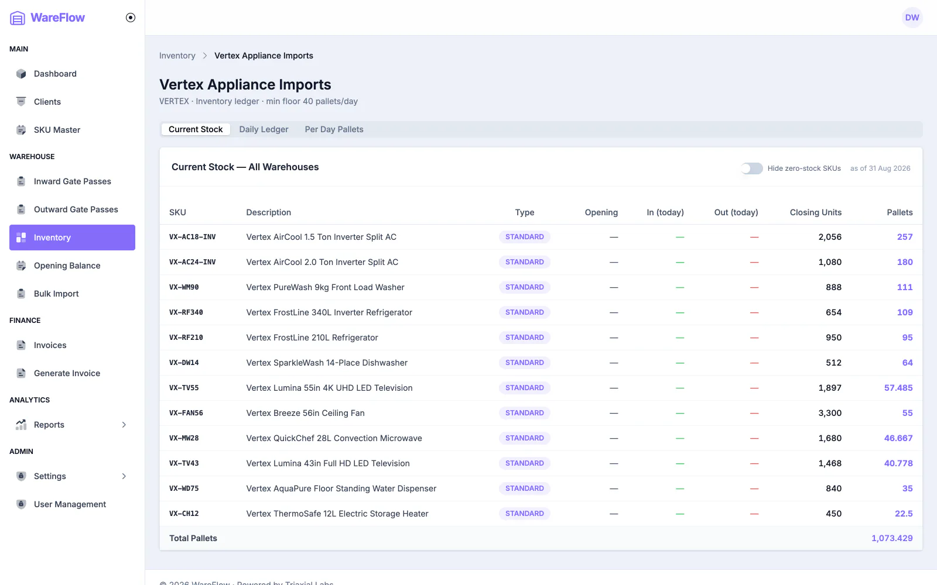Click pallets value 109 for VX-RF340
Screen dimensions: 937x585
point(905,312)
